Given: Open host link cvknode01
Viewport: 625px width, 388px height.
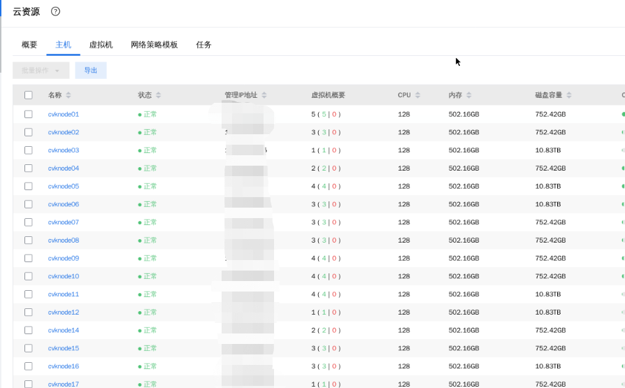Looking at the screenshot, I should [64, 114].
